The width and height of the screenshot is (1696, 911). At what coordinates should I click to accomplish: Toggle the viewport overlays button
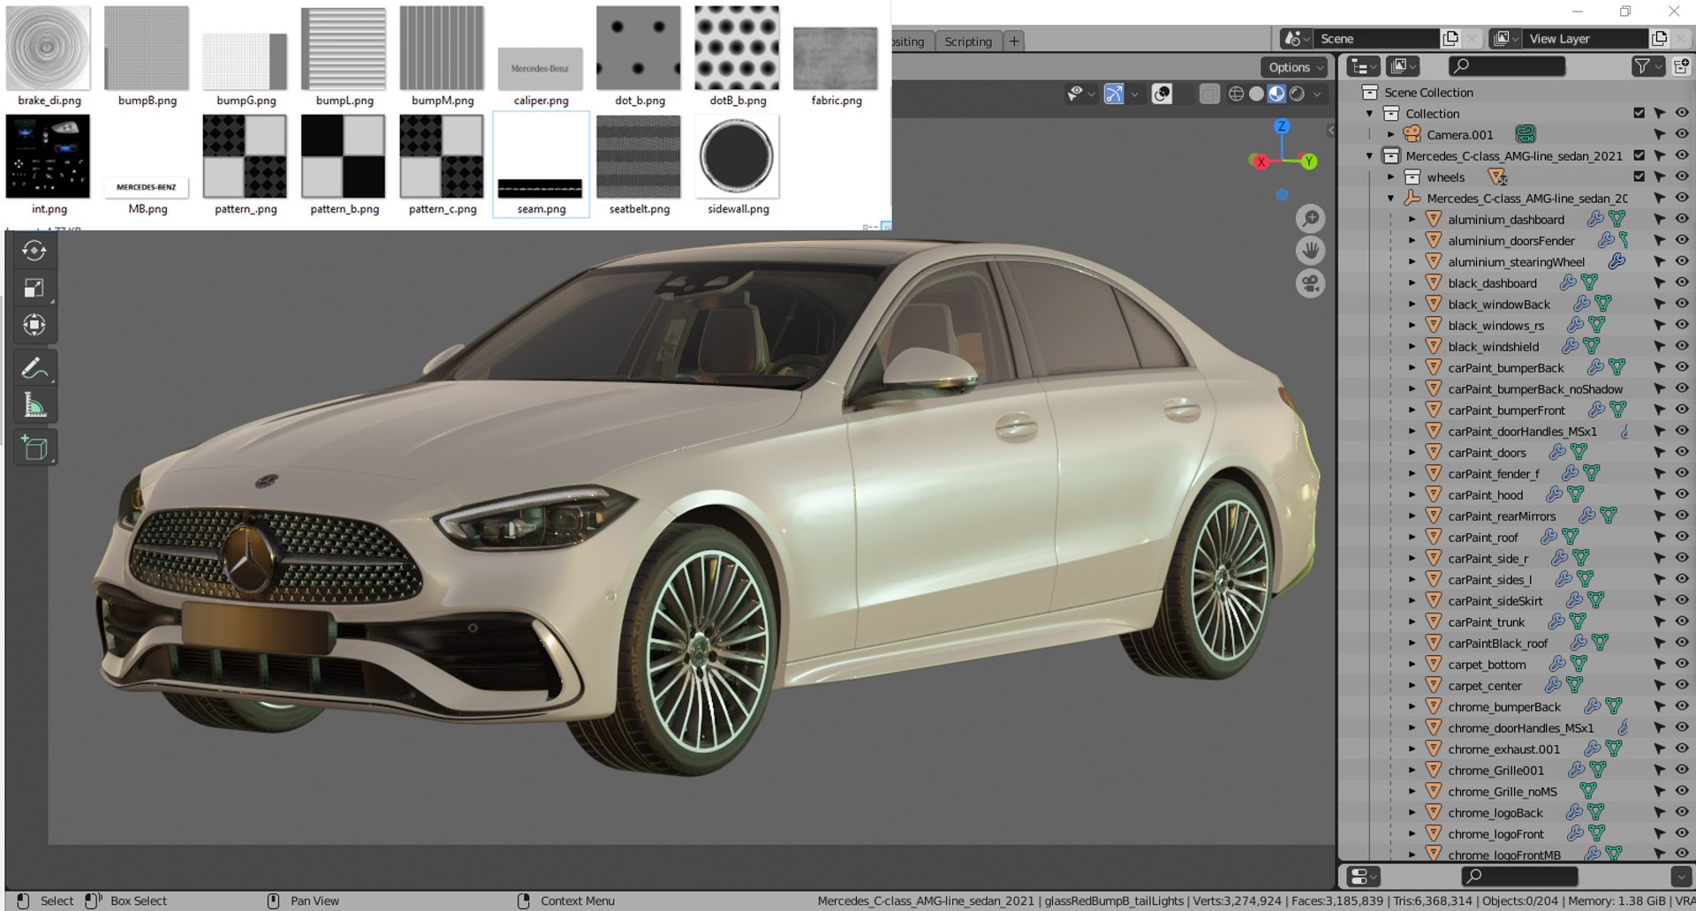click(1162, 94)
